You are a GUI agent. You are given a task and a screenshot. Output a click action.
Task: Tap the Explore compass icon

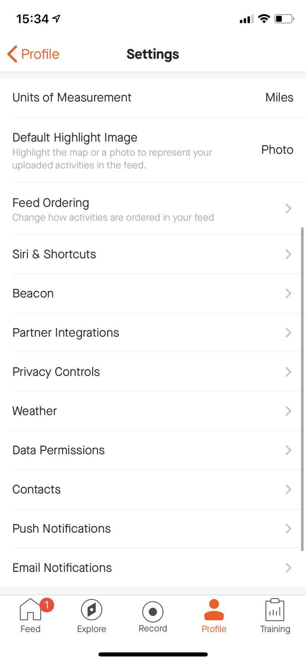(x=91, y=610)
